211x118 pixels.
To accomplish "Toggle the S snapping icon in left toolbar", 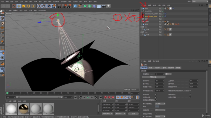I will tap(2, 58).
